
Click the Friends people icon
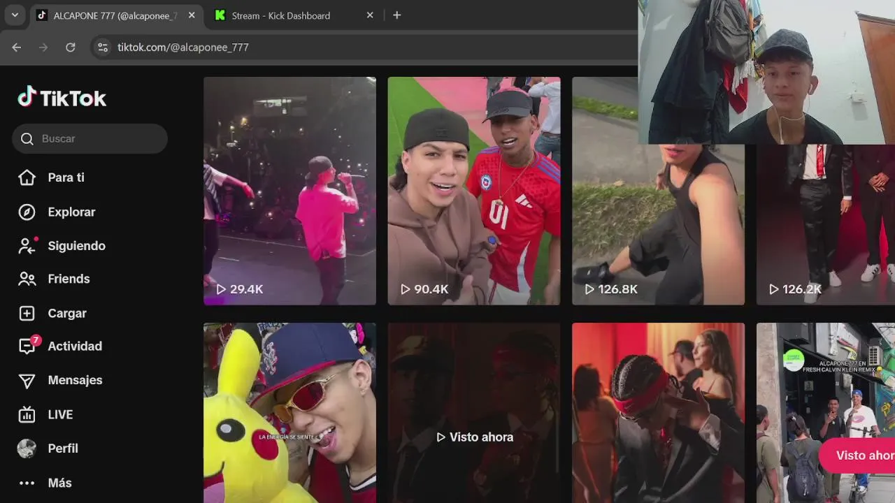click(27, 279)
